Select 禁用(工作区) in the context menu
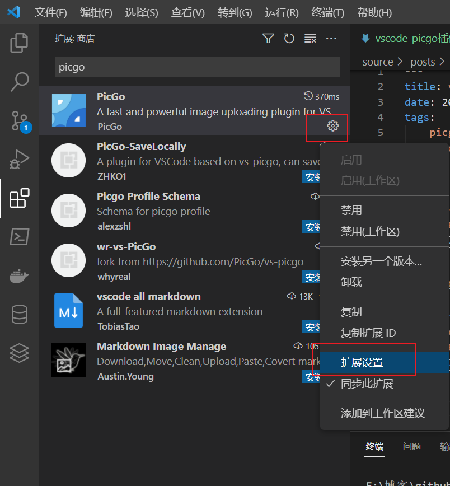Screen dimensions: 450x486 coord(385,232)
